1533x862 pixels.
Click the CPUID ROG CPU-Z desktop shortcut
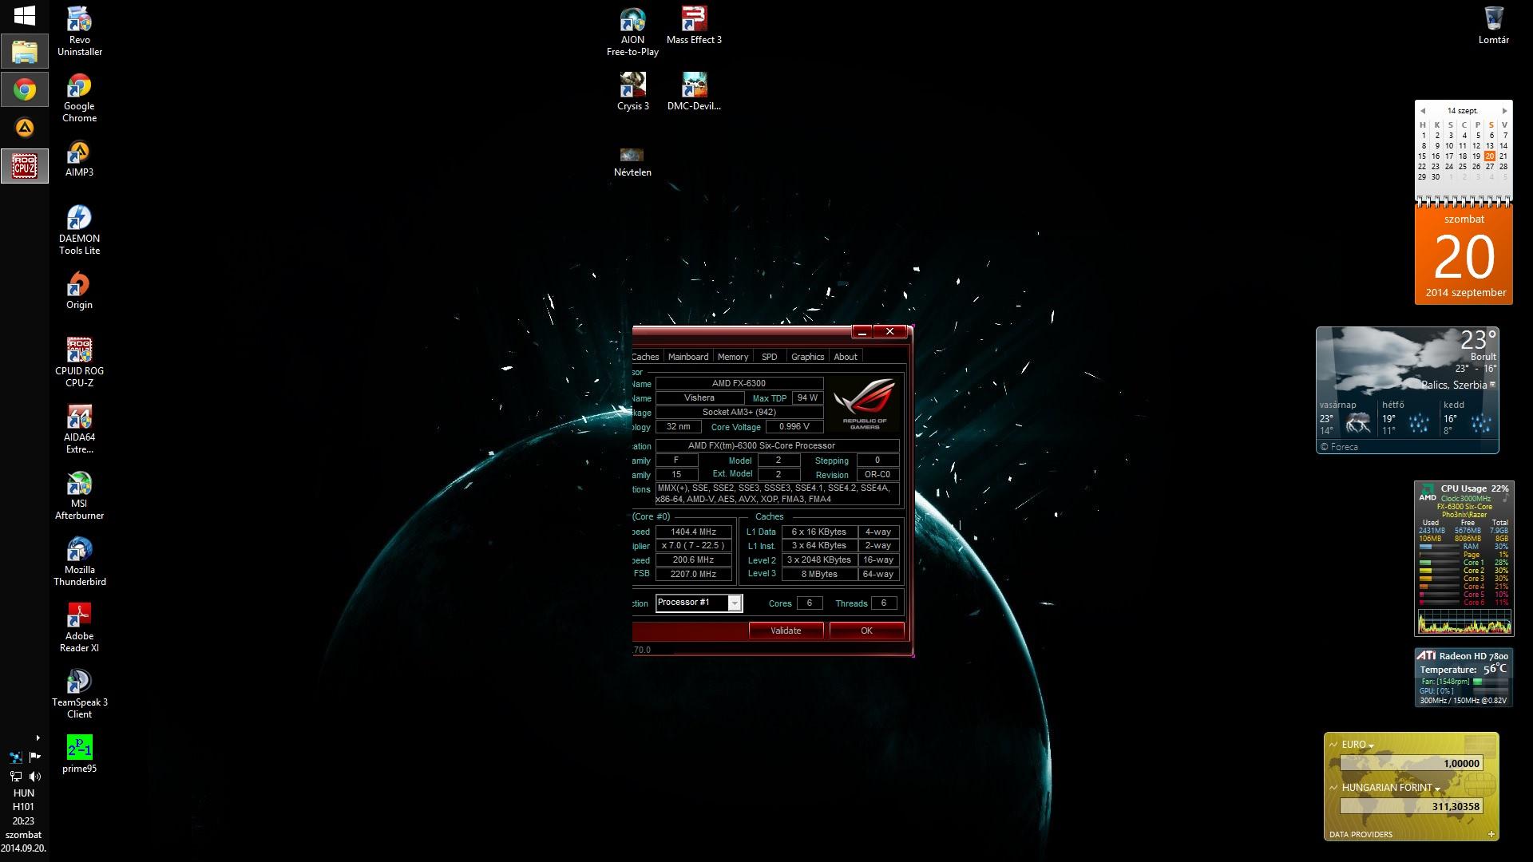click(x=79, y=351)
